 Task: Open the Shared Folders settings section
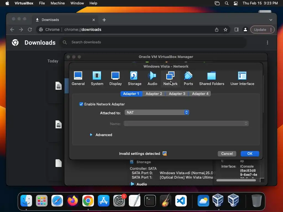point(211,79)
